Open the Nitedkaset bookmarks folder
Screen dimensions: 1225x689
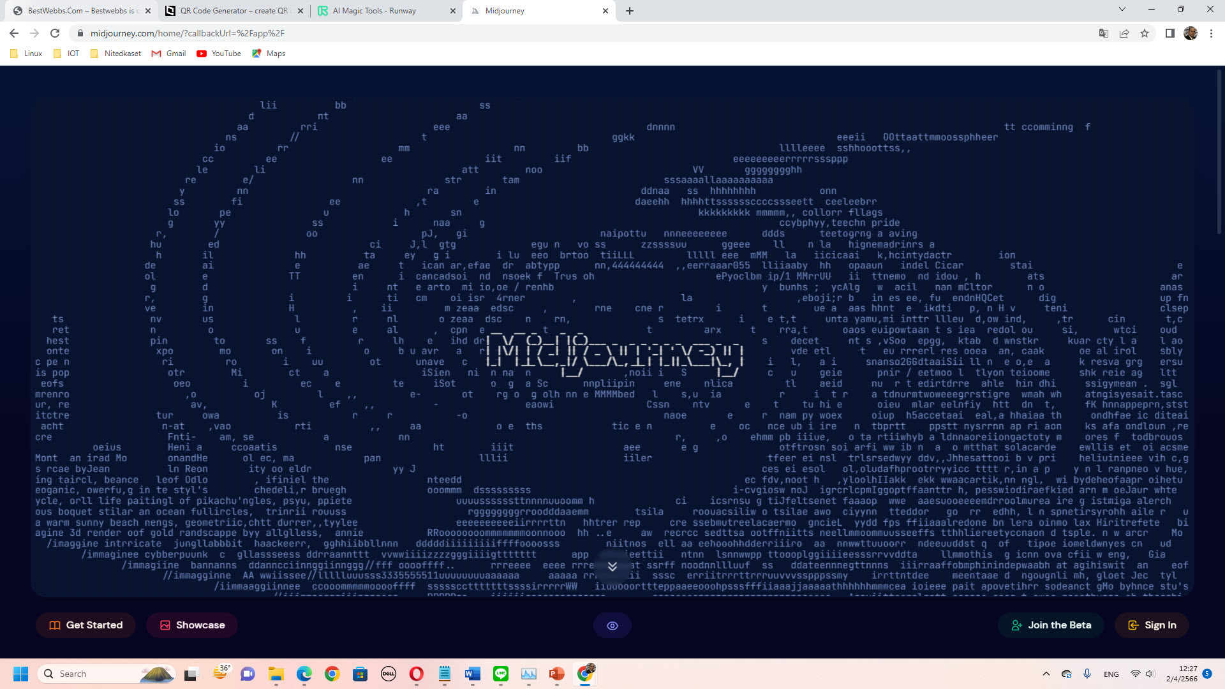(x=115, y=54)
